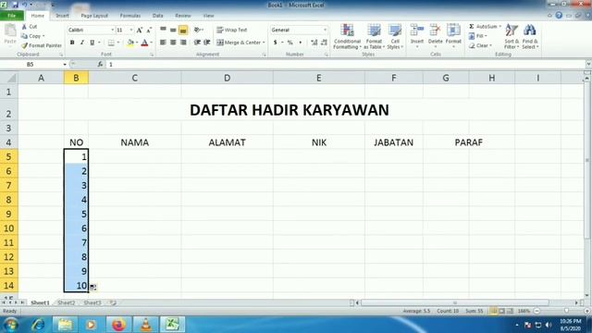Increase font size with grow font icon

140,30
